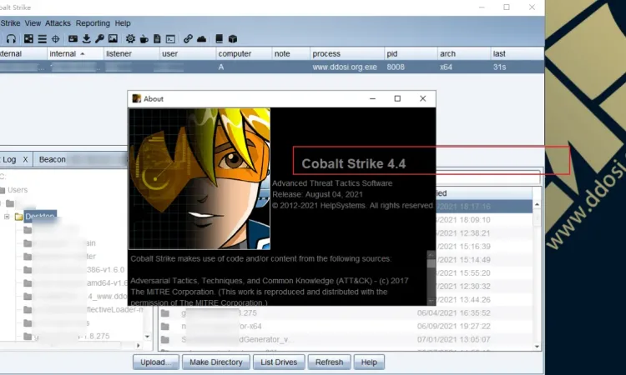Viewport: 626px width, 375px height.
Task: Toggle sort arrow on internal column
Action: click(83, 54)
